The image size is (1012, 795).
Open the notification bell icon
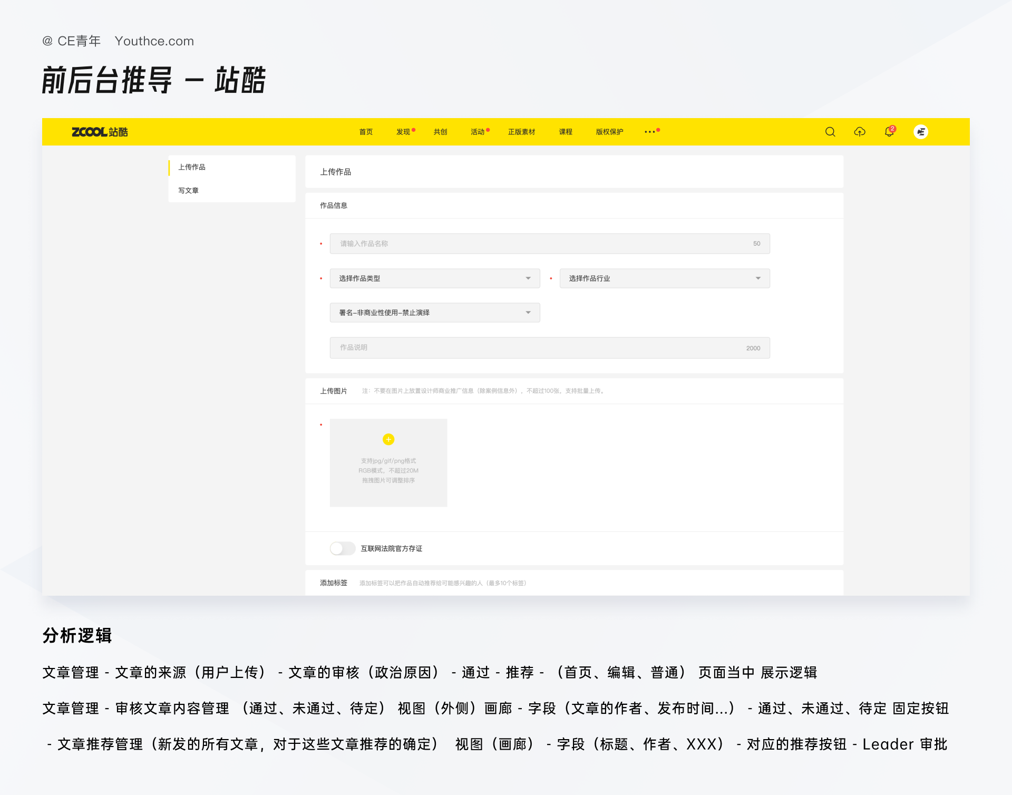pyautogui.click(x=889, y=132)
